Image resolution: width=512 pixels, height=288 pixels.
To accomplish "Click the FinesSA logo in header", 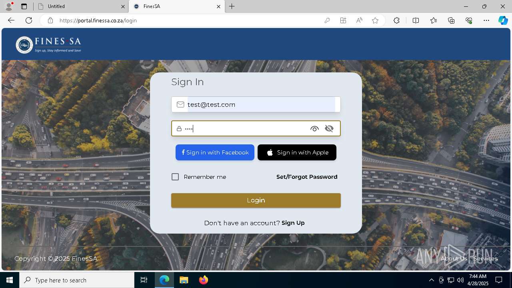I will pos(48,44).
